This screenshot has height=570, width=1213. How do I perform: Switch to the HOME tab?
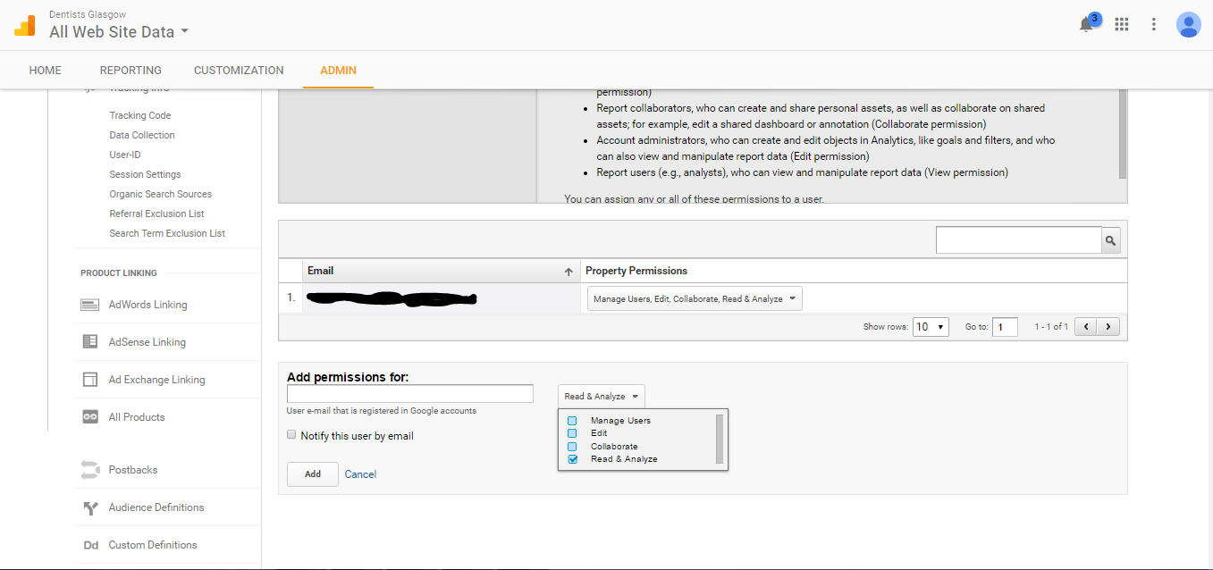46,71
